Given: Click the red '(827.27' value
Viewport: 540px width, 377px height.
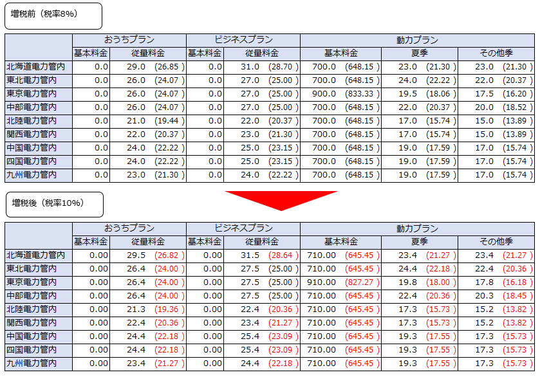Looking at the screenshot, I should coord(359,282).
